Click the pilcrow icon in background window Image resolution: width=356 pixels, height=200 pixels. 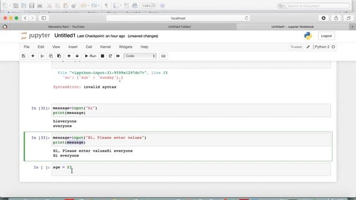tap(106, 6)
